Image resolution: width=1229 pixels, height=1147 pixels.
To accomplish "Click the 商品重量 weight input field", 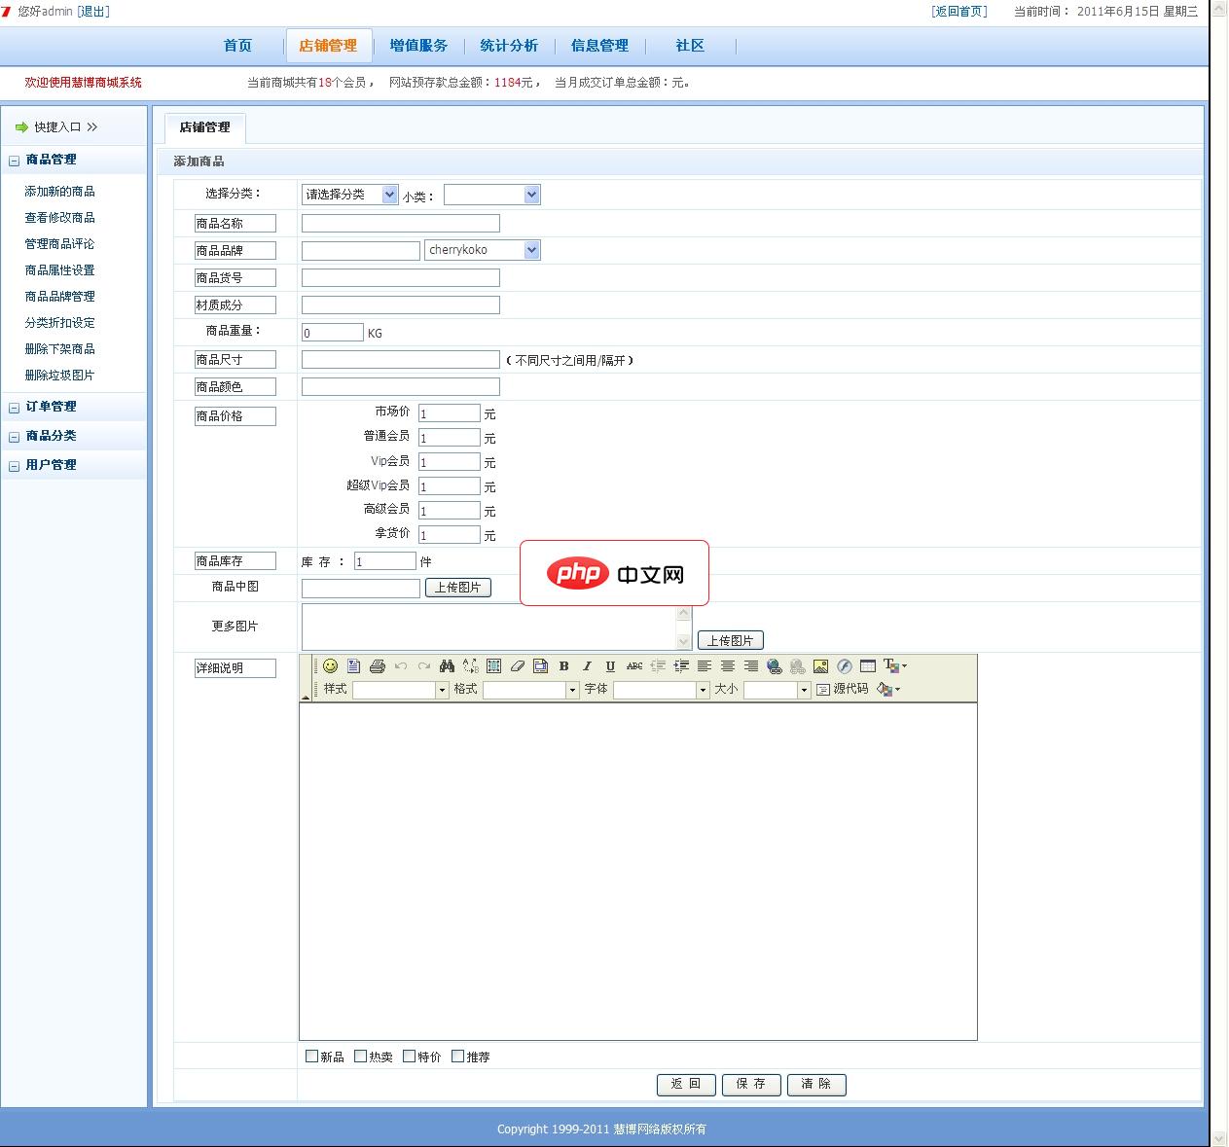I will pos(333,332).
